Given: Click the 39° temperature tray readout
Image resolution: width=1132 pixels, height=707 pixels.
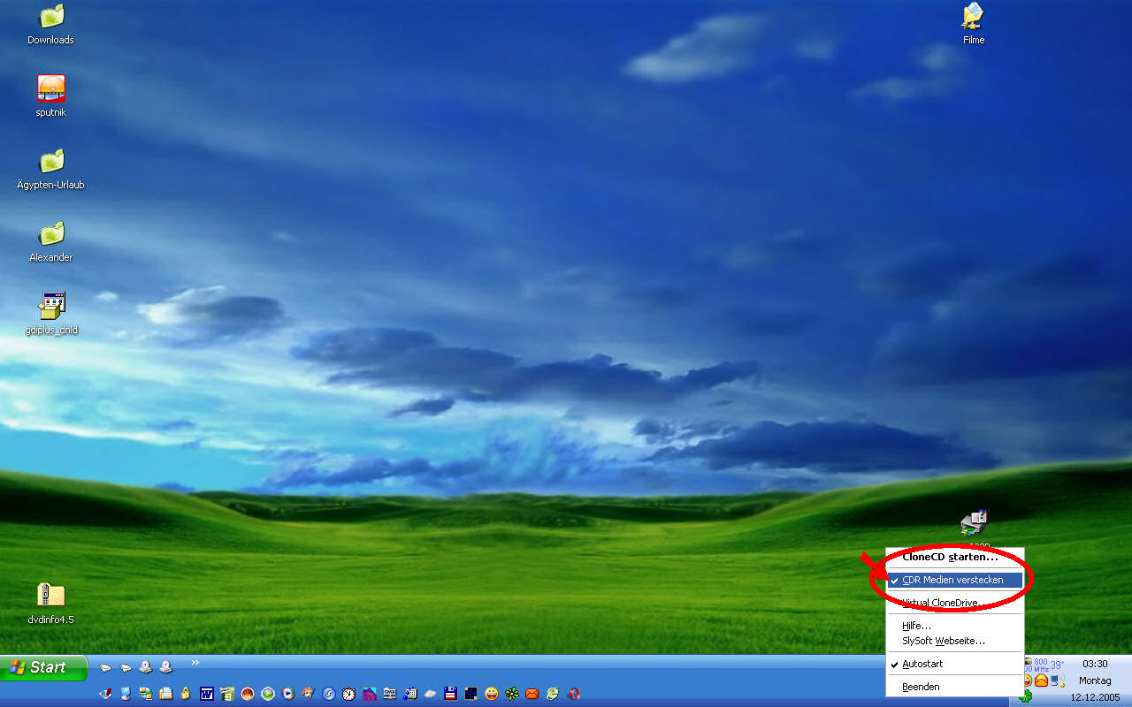Looking at the screenshot, I should point(1057,665).
